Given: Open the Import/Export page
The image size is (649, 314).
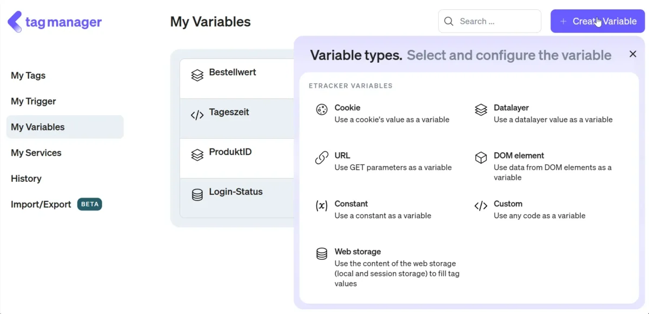Looking at the screenshot, I should (41, 204).
